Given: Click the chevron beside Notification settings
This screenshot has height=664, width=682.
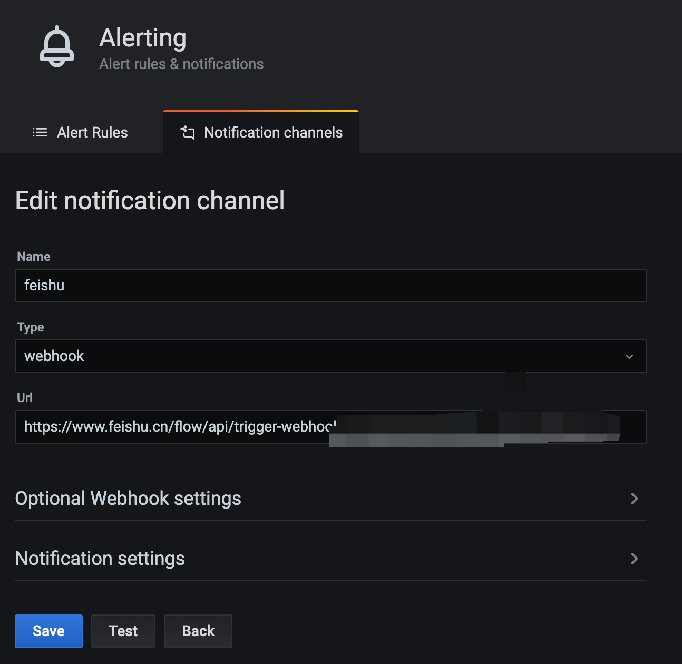Looking at the screenshot, I should [x=635, y=559].
